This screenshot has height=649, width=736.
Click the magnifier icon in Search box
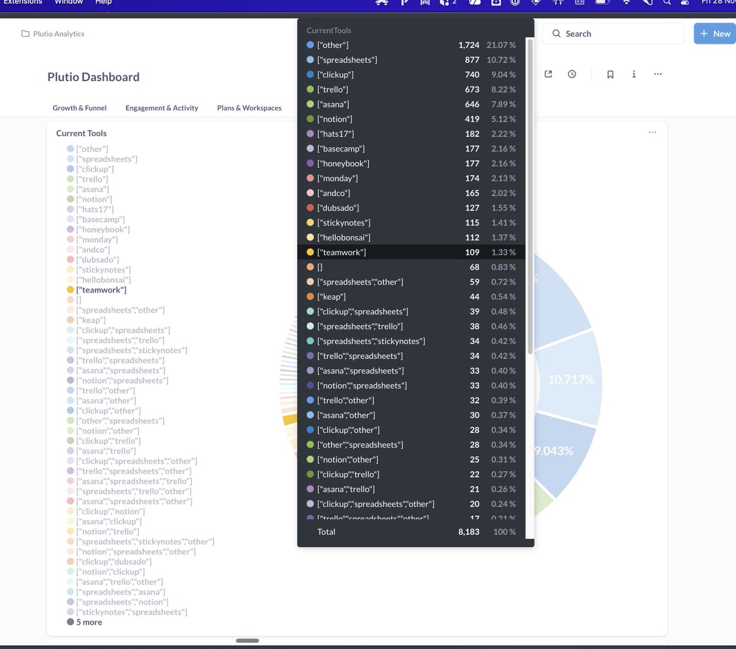(x=556, y=34)
